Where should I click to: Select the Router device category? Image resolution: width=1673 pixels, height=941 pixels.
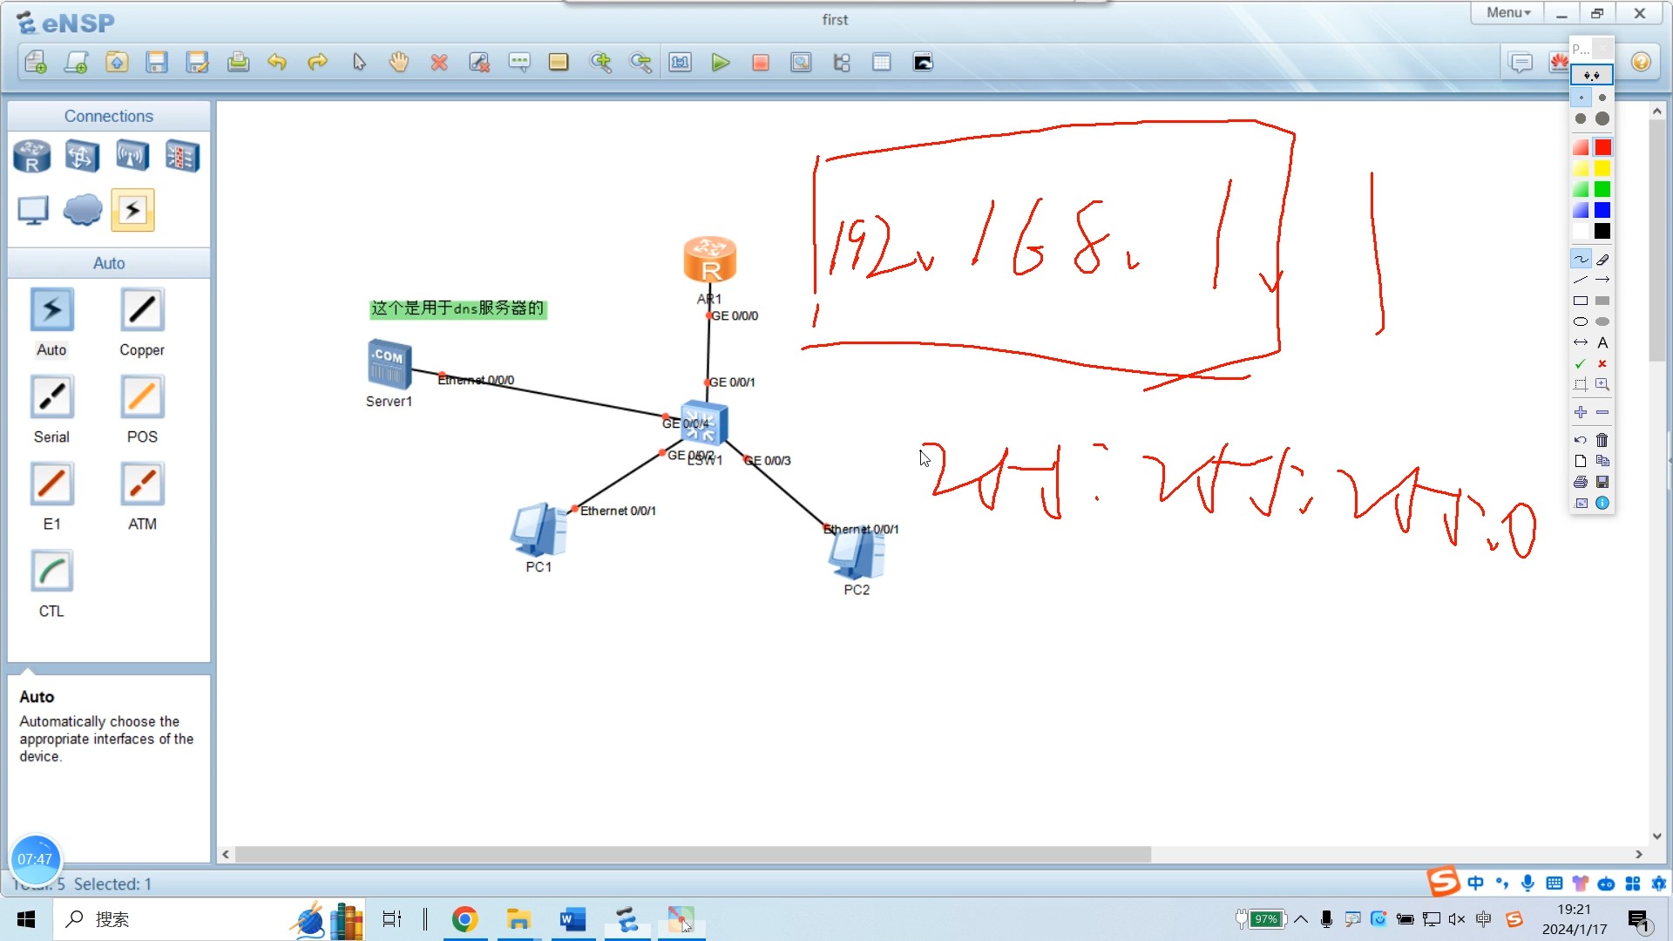32,157
